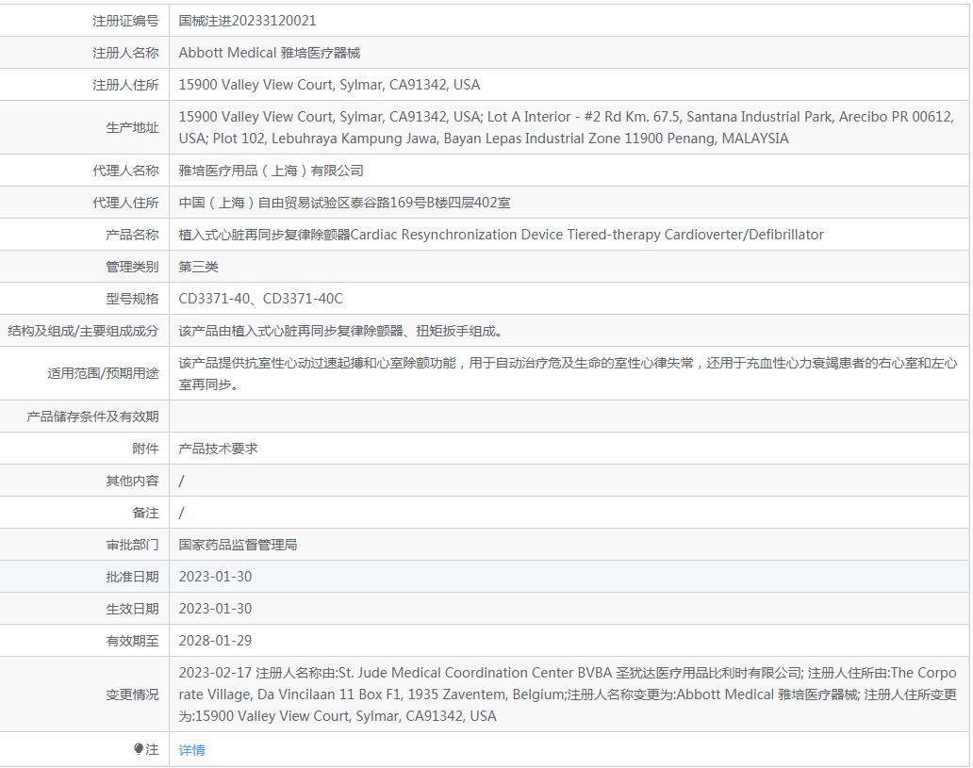Select product name 植入式心脏再同步复律除颤器 value
This screenshot has width=973, height=768.
point(502,235)
